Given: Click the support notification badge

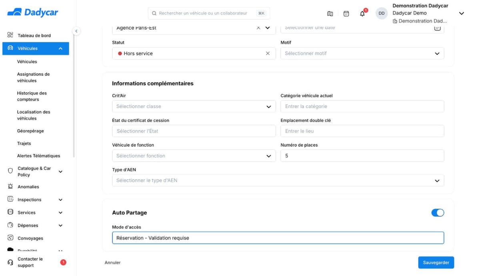Looking at the screenshot, I should point(63,262).
